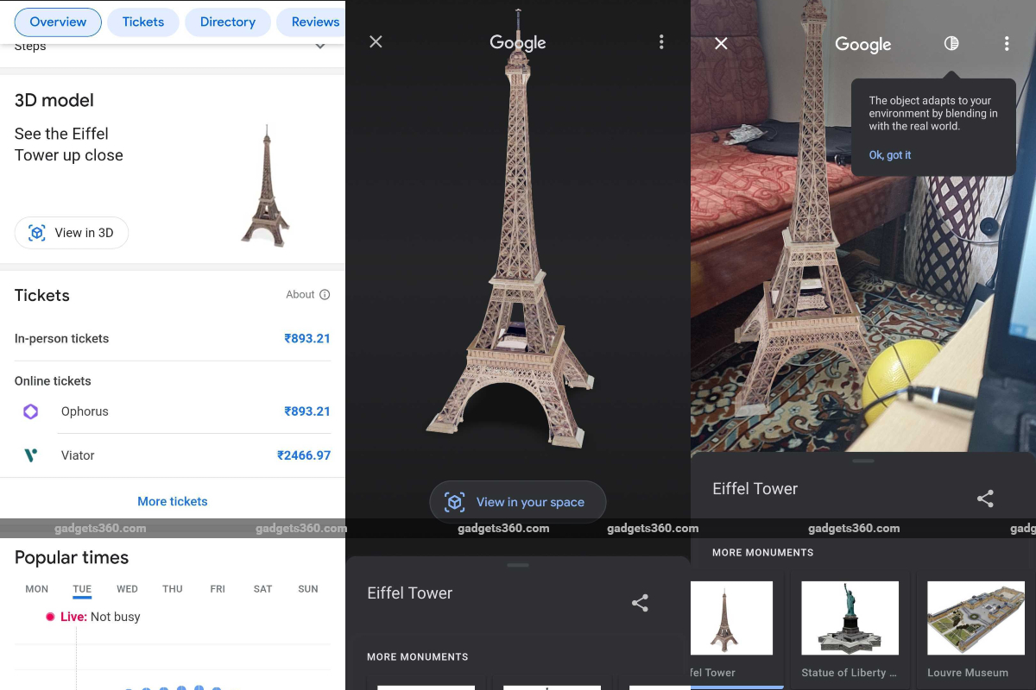
Task: Click the Ophorus provider logo
Action: point(31,411)
